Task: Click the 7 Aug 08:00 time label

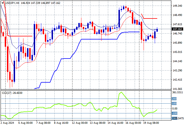Action: [x=43, y=123]
